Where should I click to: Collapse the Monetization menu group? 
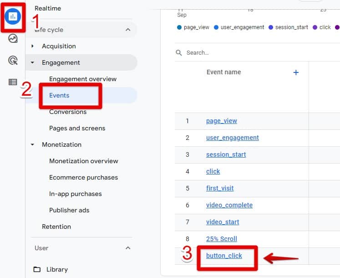(32, 144)
